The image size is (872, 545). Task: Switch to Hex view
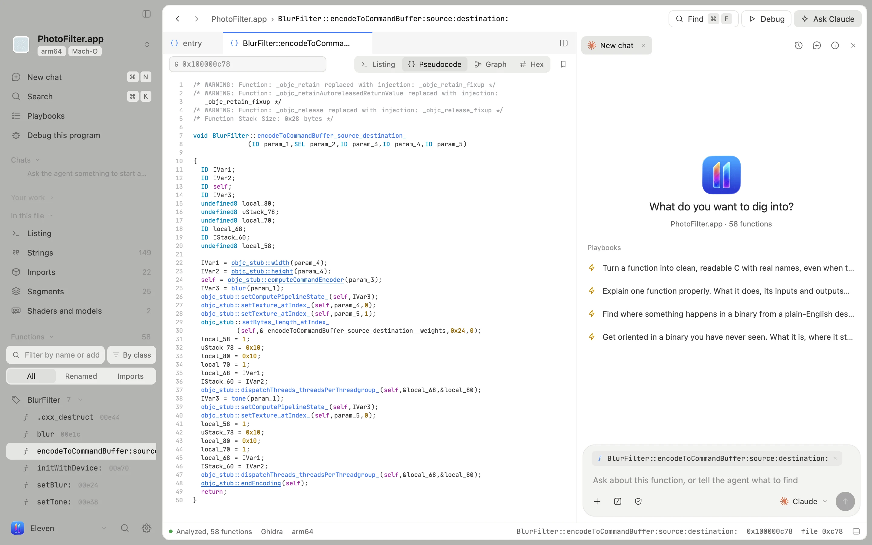[531, 64]
